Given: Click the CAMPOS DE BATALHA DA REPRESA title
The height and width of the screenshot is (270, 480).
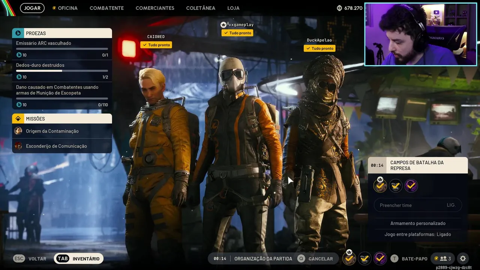Looking at the screenshot, I should pyautogui.click(x=417, y=165).
